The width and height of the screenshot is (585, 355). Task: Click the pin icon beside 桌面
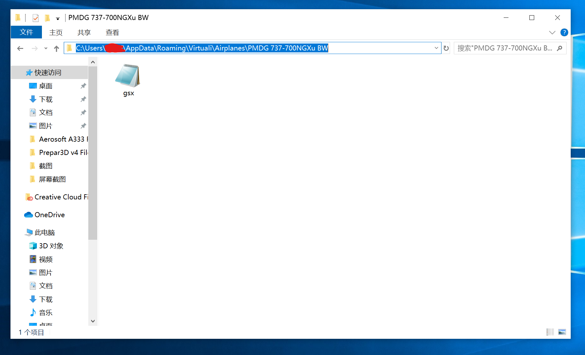[x=83, y=86]
